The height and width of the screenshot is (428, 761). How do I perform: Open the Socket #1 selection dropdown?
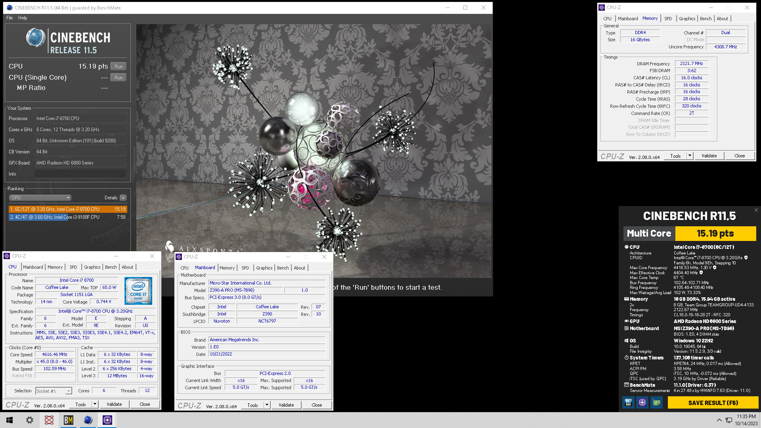54,391
